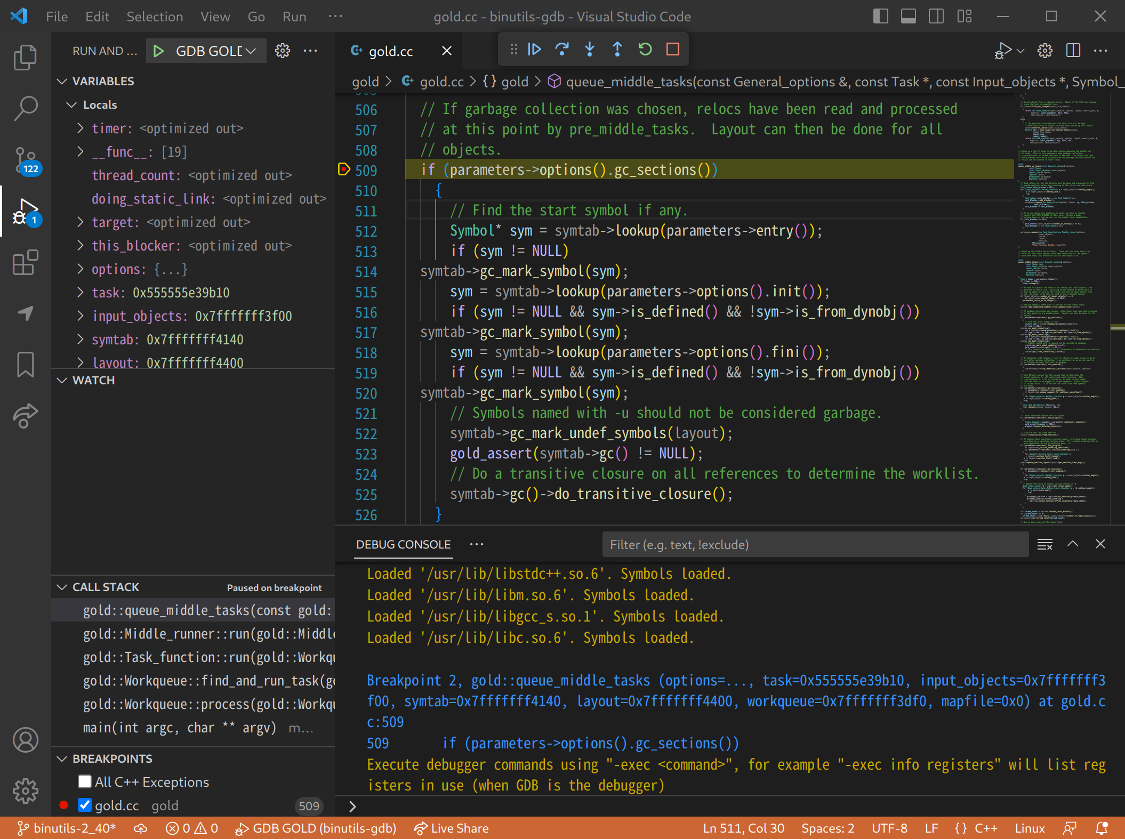
Task: Click Continue in the debug toolbar
Action: pyautogui.click(x=534, y=50)
